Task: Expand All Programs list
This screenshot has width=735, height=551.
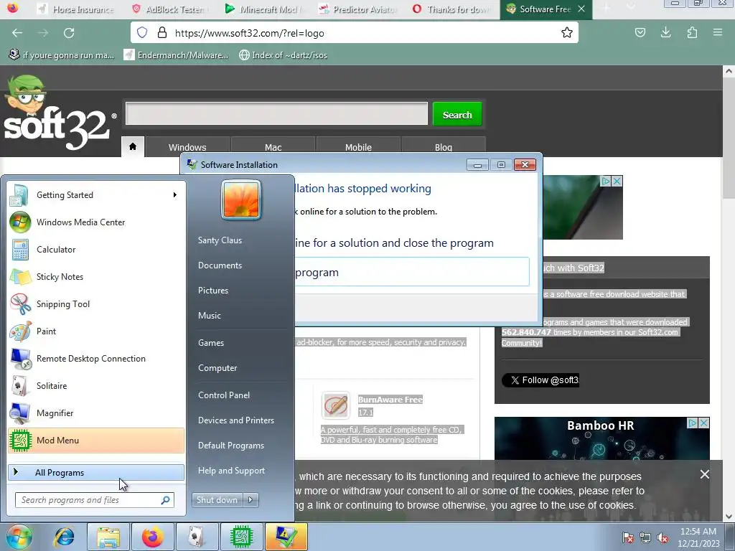Action: pos(96,472)
